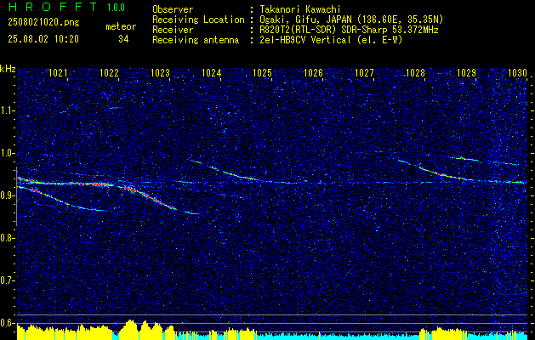The width and height of the screenshot is (535, 340).
Task: Click the 1025 time axis marker
Action: click(x=262, y=72)
